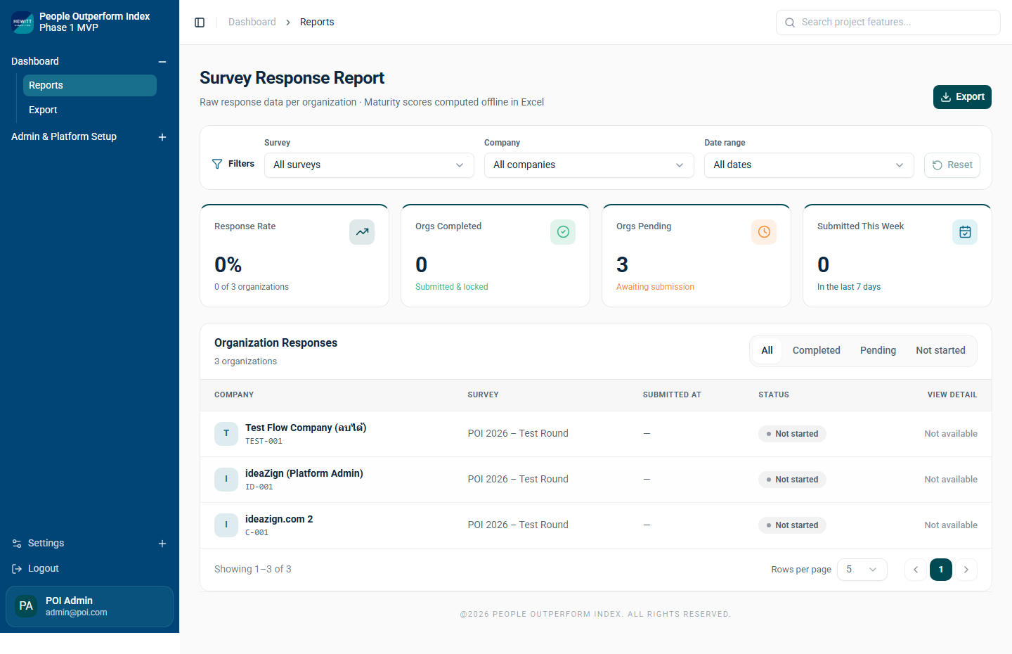This screenshot has width=1012, height=654.
Task: Click Submitted & locked text
Action: click(x=452, y=287)
